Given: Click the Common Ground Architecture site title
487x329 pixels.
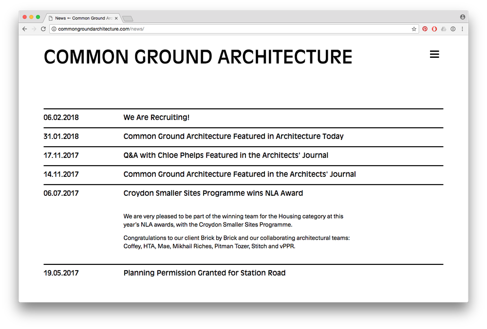Looking at the screenshot, I should [x=198, y=57].
